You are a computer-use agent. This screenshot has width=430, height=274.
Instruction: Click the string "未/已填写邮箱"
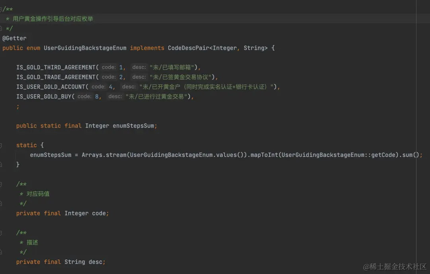pyautogui.click(x=172, y=67)
